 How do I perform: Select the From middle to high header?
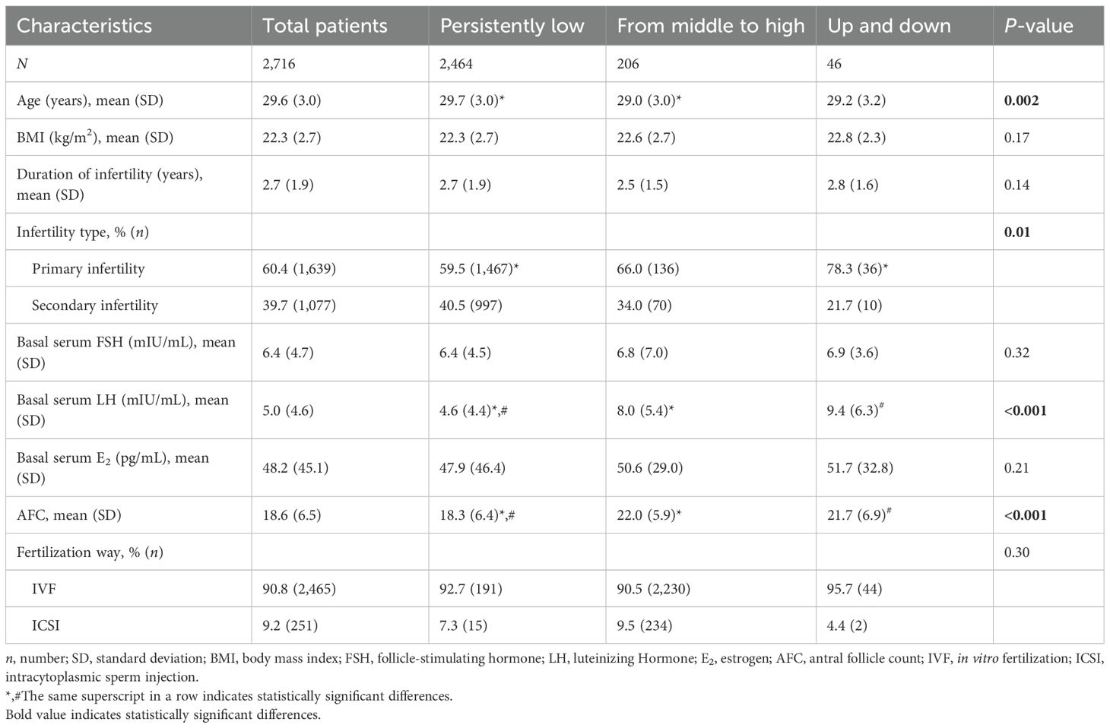[x=710, y=26]
